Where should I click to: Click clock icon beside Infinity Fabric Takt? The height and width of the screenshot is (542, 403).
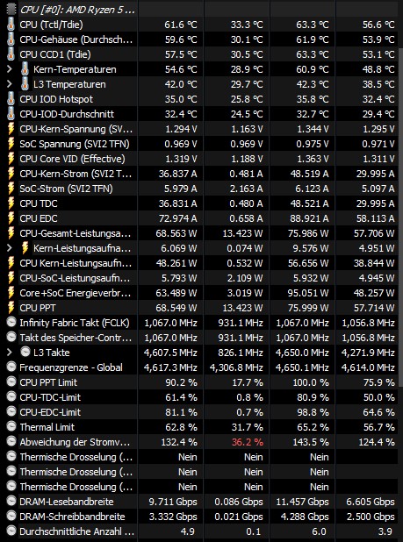pyautogui.click(x=11, y=323)
